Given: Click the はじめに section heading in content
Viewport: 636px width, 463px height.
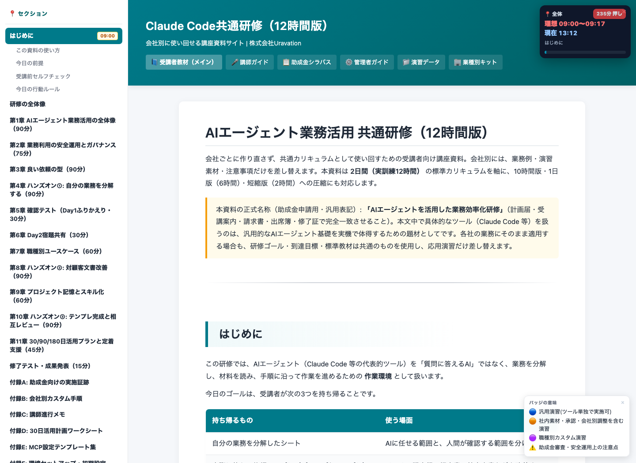Looking at the screenshot, I should [x=241, y=334].
